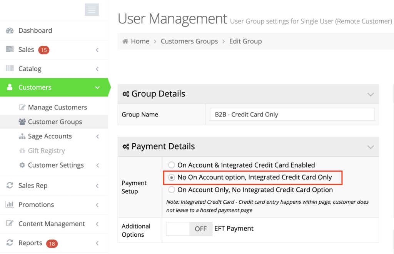Click the Catalog barcode icon
This screenshot has width=394, height=254.
[10, 69]
